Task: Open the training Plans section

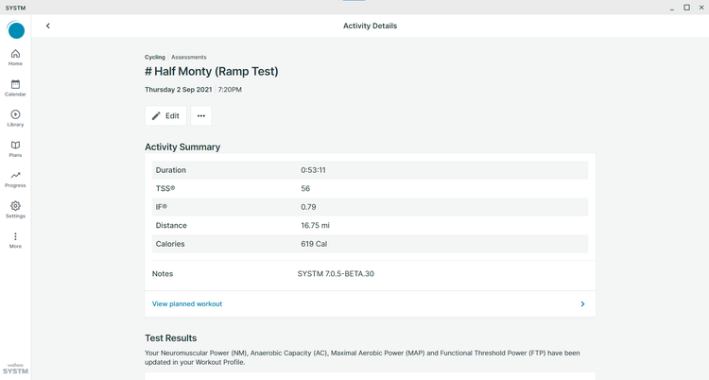Action: [15, 148]
